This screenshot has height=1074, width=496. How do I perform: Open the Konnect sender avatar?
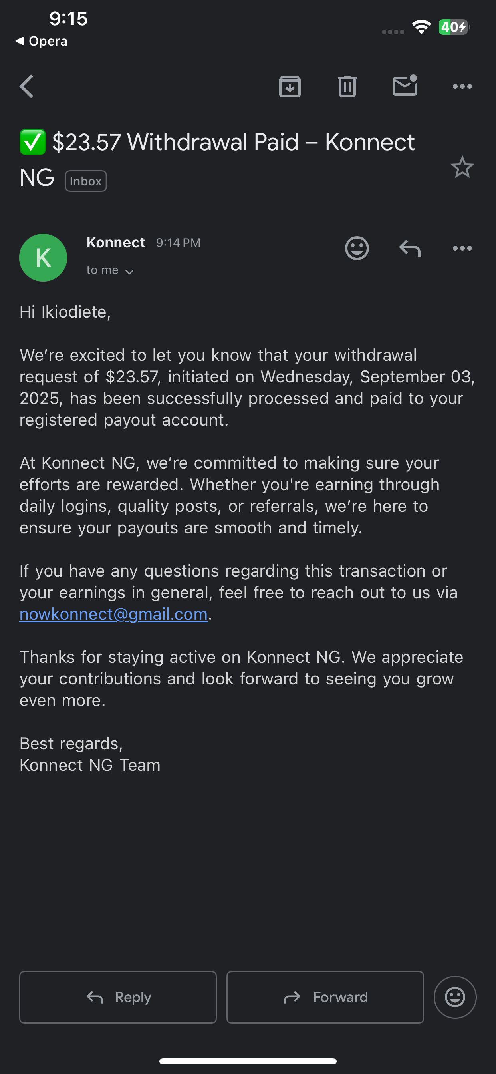point(44,258)
